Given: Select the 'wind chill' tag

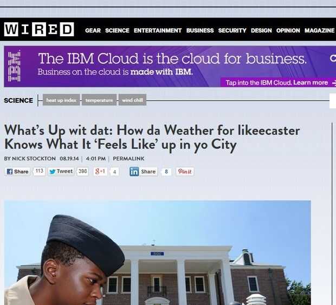Looking at the screenshot, I should coord(132,100).
